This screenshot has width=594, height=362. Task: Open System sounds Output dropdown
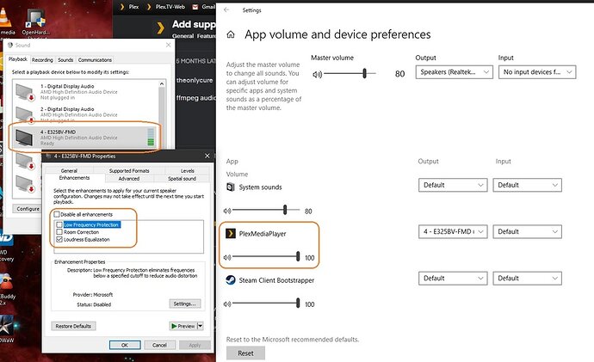point(453,185)
